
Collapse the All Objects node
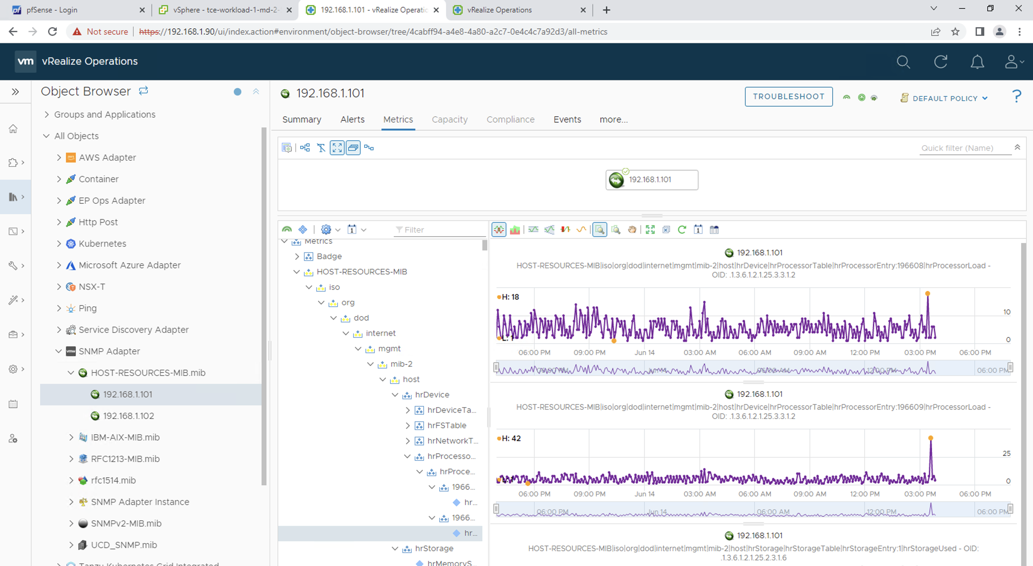tap(46, 136)
